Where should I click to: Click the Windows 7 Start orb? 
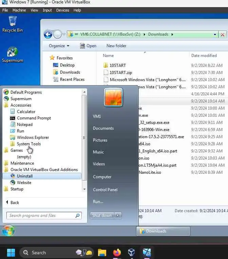tap(8, 230)
